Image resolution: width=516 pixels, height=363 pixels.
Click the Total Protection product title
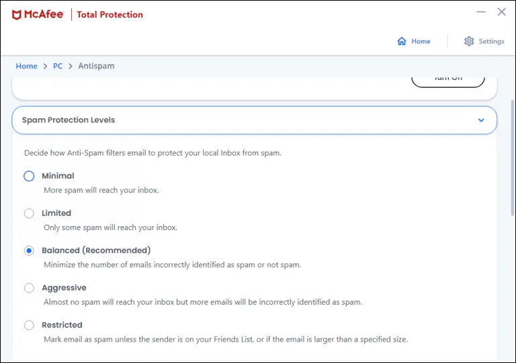[110, 15]
